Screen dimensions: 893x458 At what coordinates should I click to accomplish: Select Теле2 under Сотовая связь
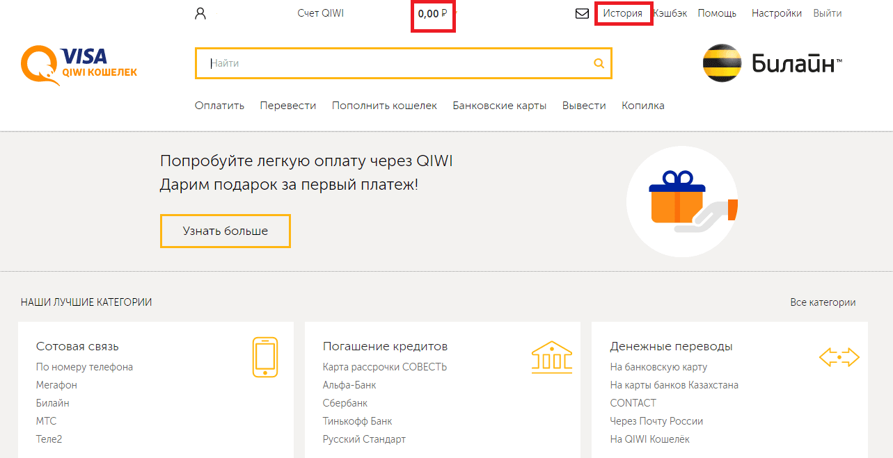coord(49,439)
